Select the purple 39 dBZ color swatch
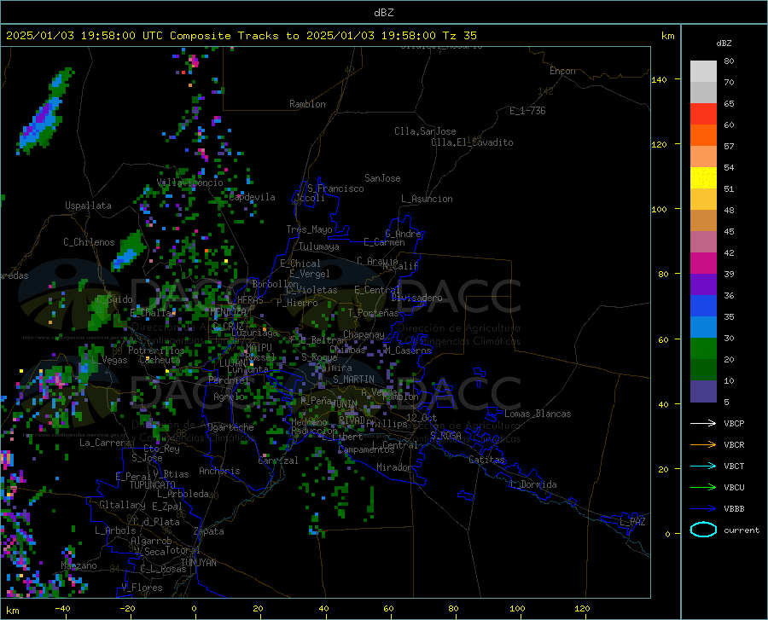 703,285
